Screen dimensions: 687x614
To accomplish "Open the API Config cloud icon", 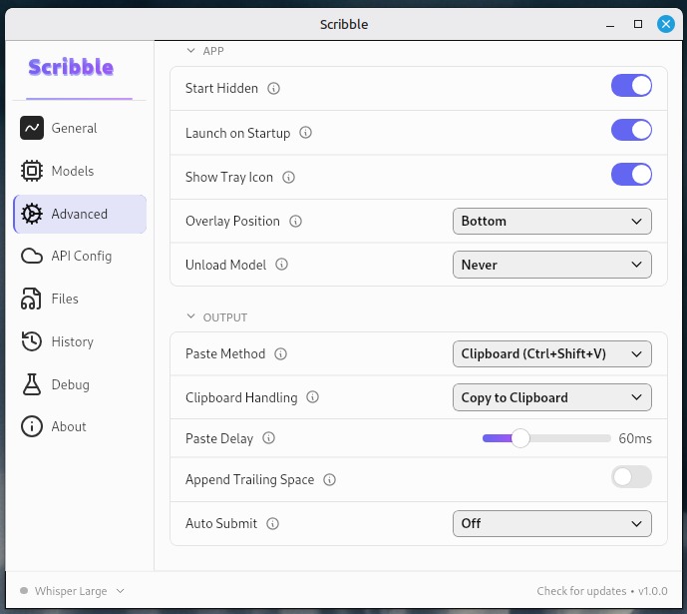I will 32,256.
